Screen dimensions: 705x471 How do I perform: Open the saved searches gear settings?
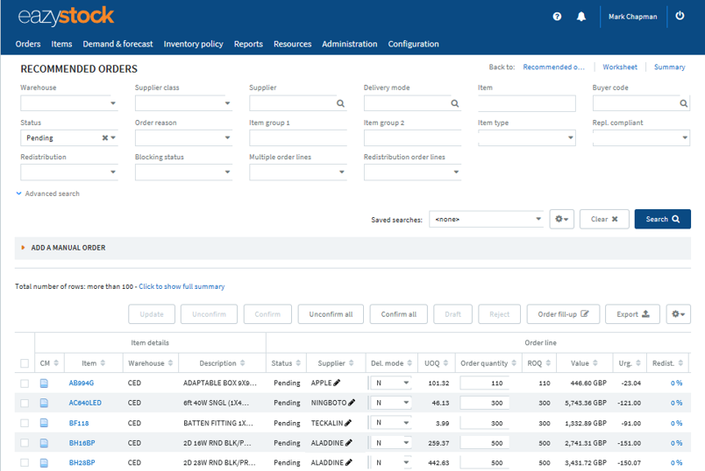pos(561,219)
